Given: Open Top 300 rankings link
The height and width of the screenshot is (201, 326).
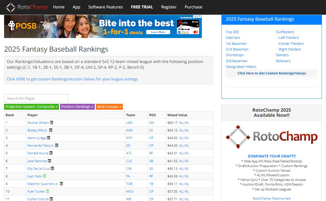Looking at the screenshot, I should click(233, 32).
